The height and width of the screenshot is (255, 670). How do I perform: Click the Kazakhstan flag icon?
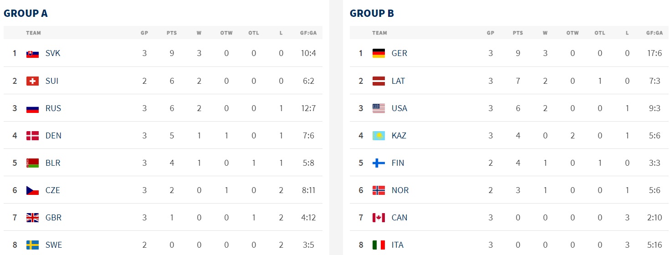click(378, 135)
